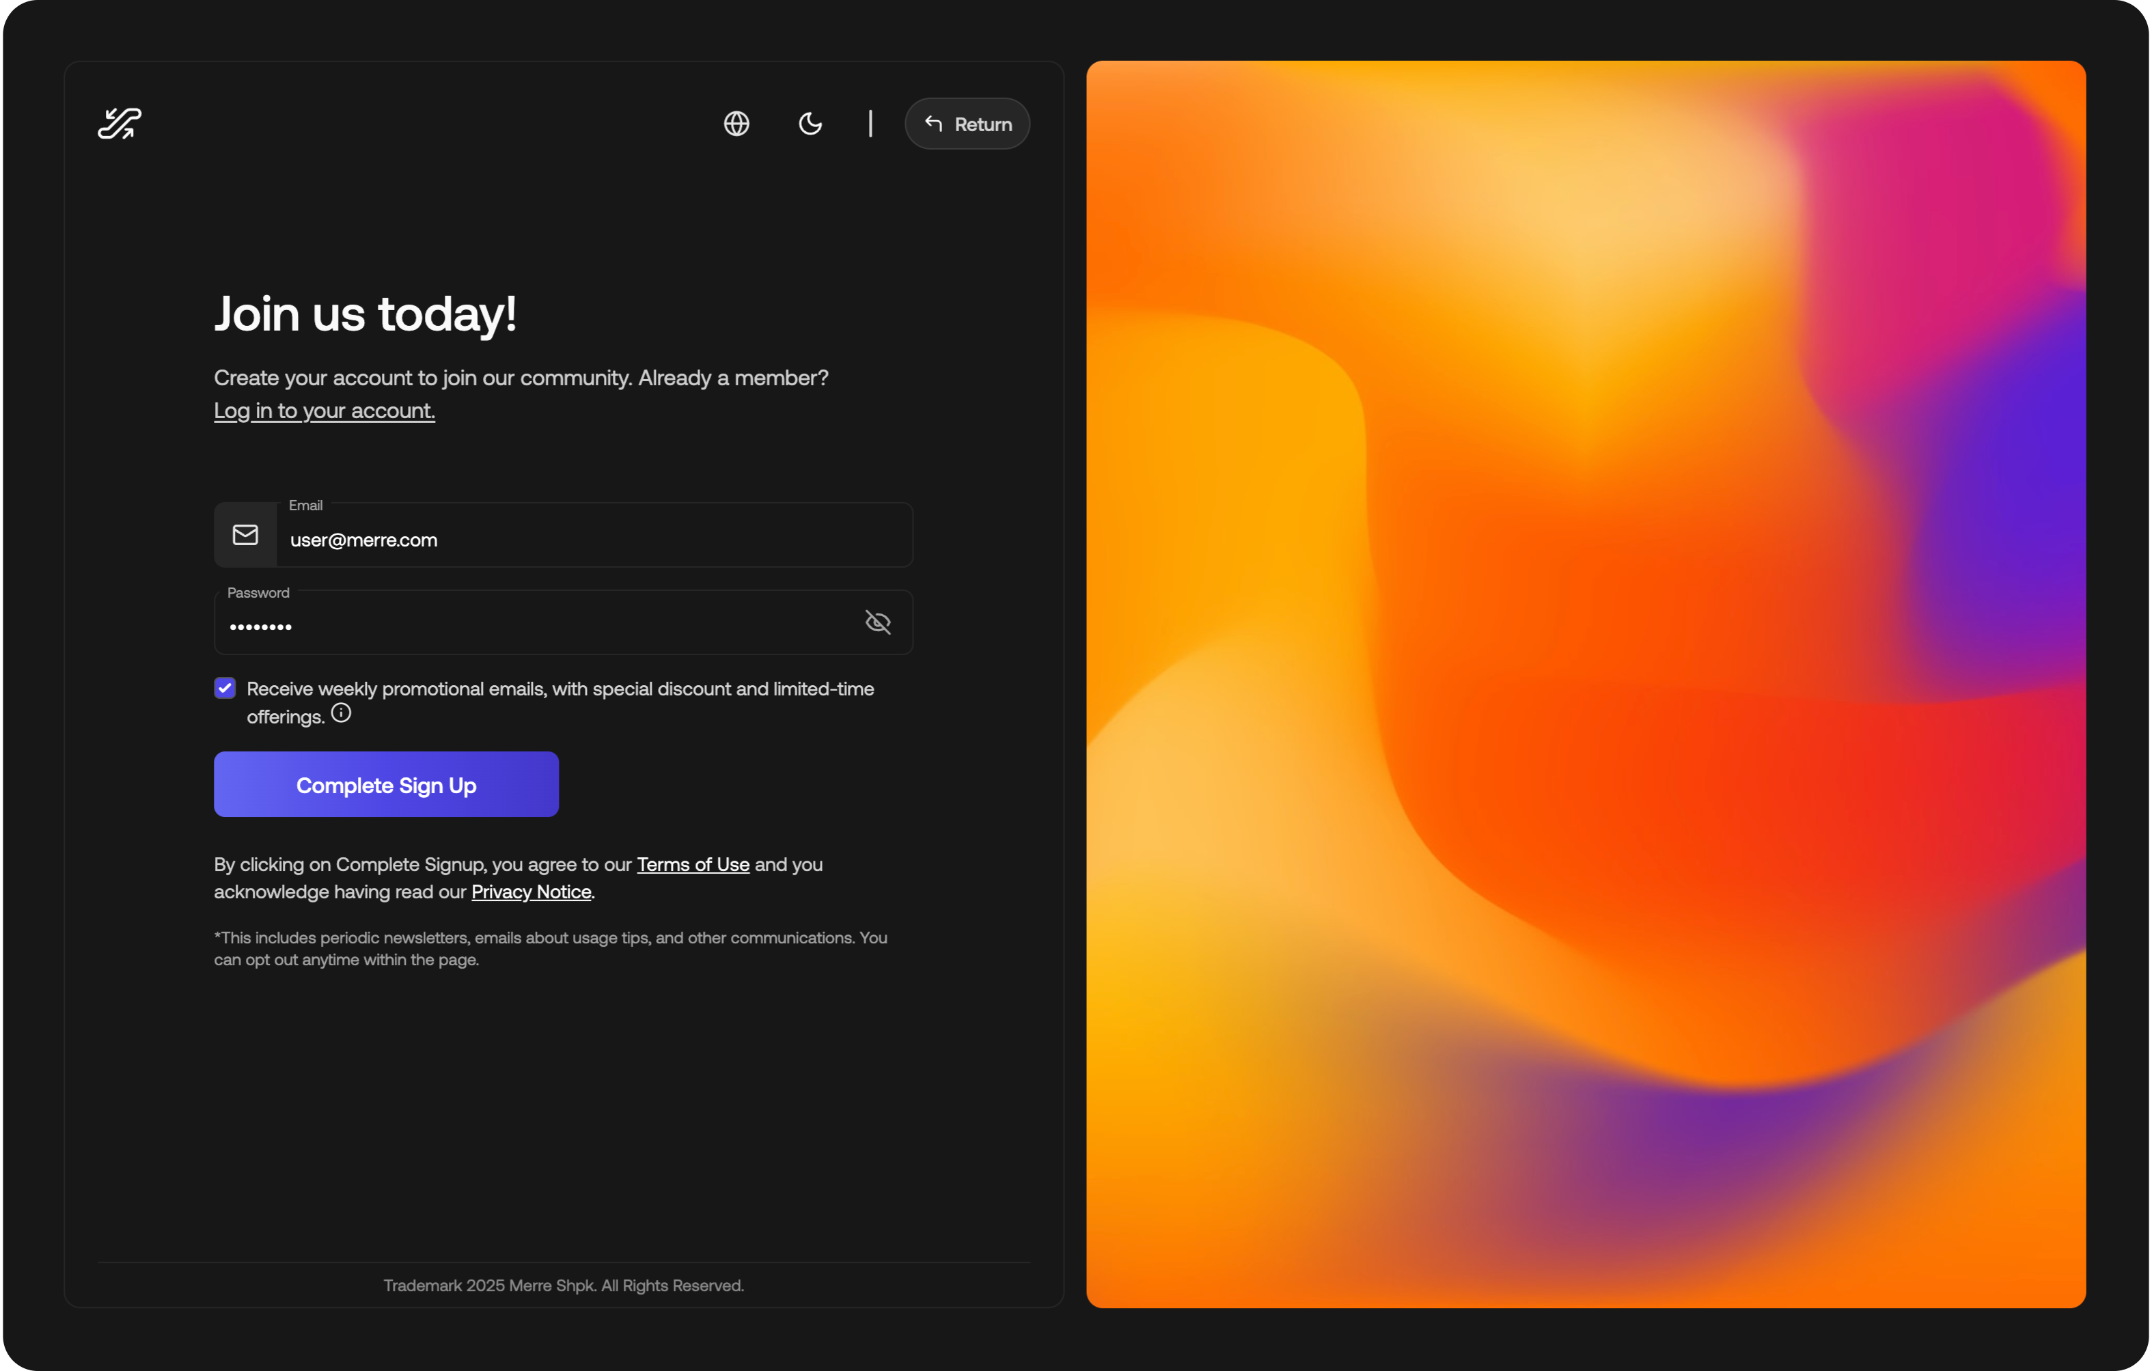The width and height of the screenshot is (2152, 1371).
Task: Focus the Password input field
Action: pos(536,625)
